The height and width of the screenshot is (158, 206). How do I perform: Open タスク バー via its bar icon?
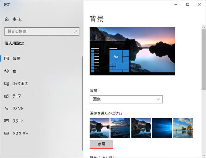point(6,133)
